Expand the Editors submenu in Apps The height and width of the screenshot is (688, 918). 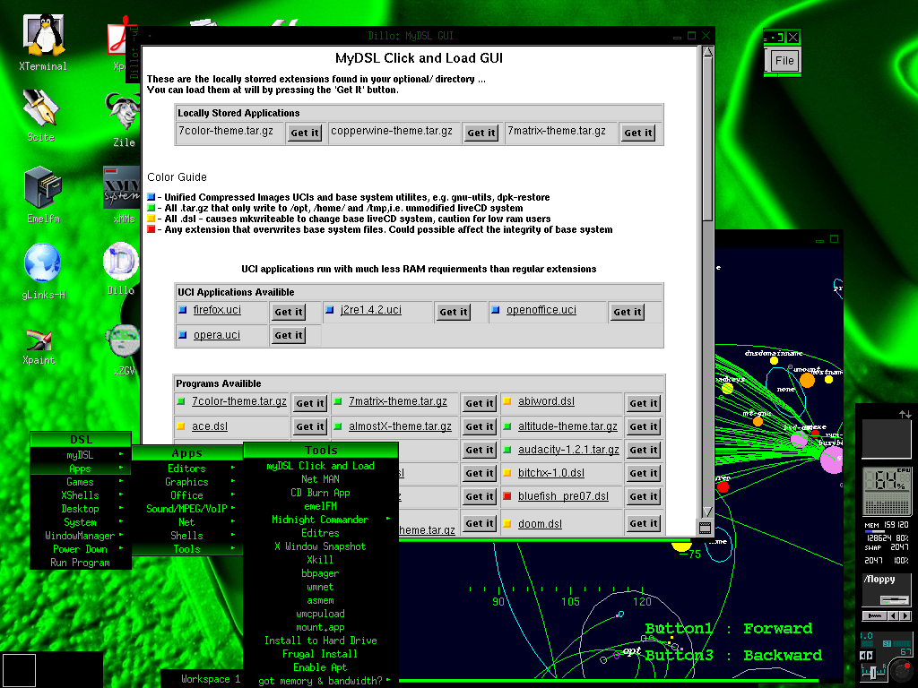[x=186, y=469]
